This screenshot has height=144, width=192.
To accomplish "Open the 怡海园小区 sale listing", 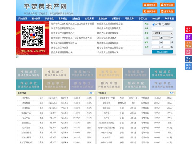I will [x=26, y=113].
